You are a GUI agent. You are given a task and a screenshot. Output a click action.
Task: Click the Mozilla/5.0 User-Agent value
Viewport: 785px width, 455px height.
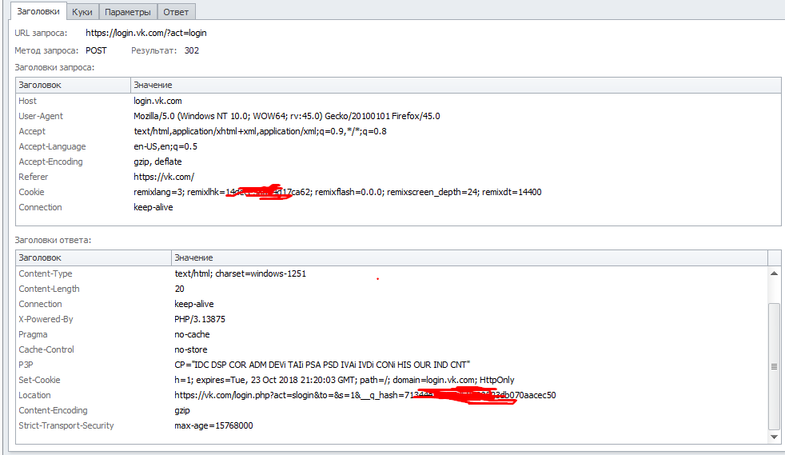pos(287,116)
